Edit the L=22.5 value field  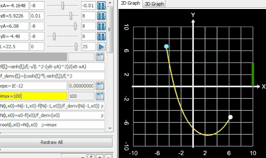pos(14,47)
